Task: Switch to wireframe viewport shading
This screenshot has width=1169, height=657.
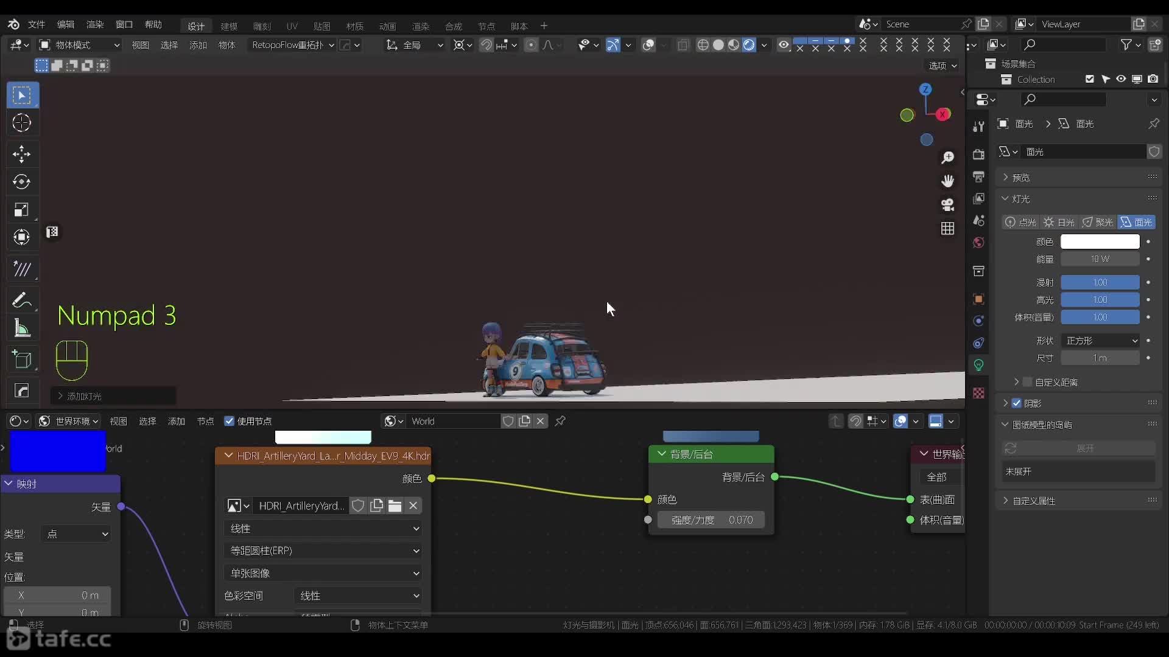Action: pos(703,45)
